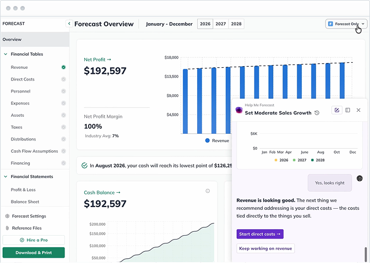Open the Profit & Loss statement
Screen dimensions: 370x266
[x=23, y=190]
